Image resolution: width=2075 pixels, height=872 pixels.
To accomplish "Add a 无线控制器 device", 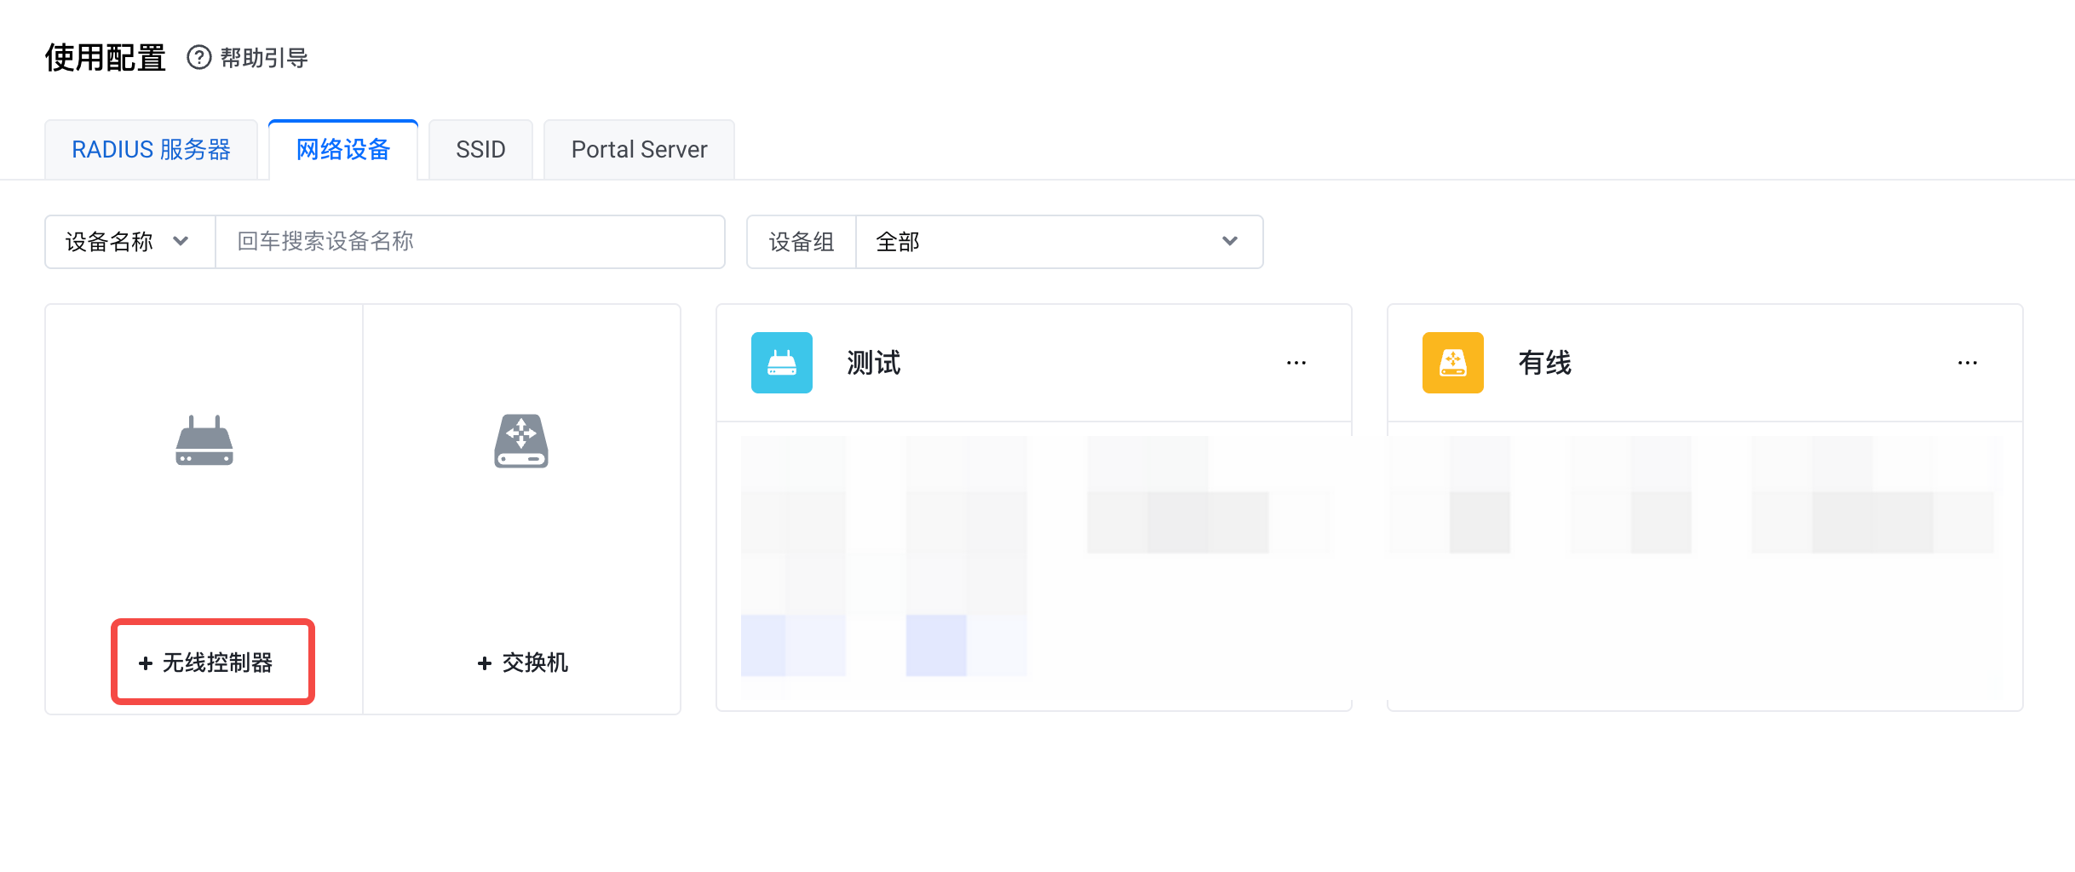I will click(205, 663).
